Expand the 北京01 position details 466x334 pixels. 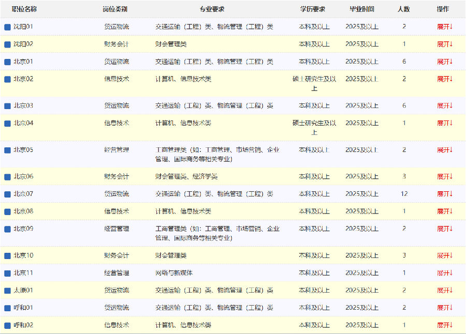[x=445, y=62]
